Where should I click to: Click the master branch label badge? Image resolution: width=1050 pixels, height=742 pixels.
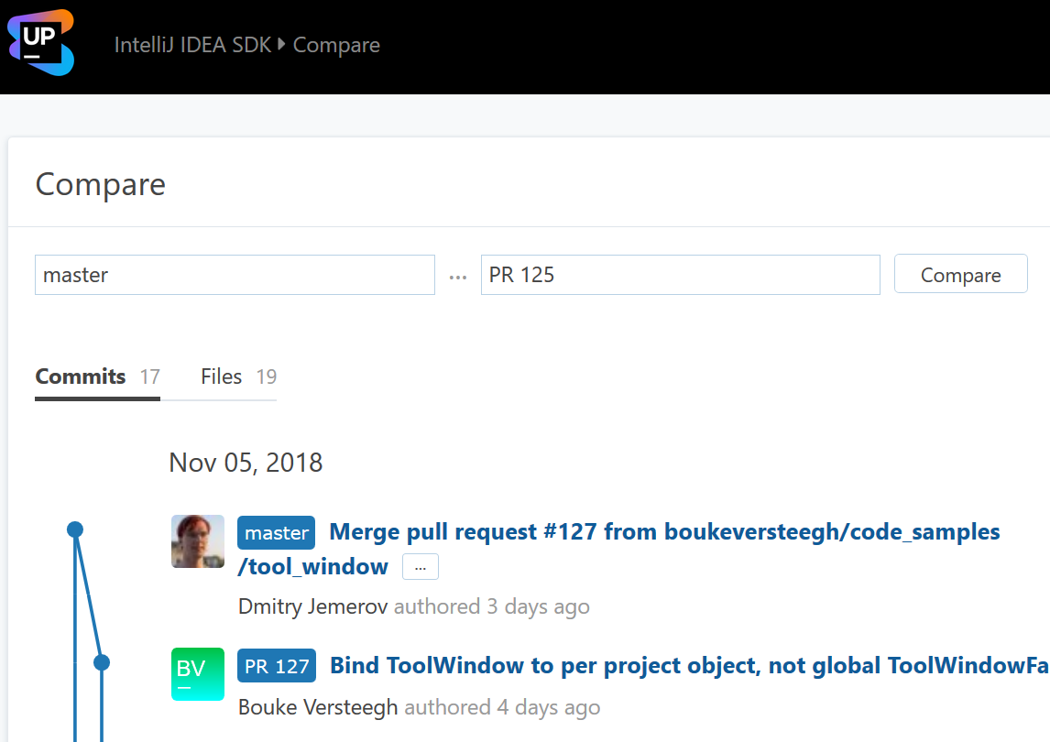[x=276, y=532]
